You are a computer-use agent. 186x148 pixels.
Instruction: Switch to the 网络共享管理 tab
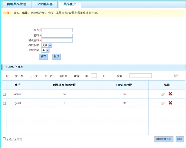click(x=17, y=5)
